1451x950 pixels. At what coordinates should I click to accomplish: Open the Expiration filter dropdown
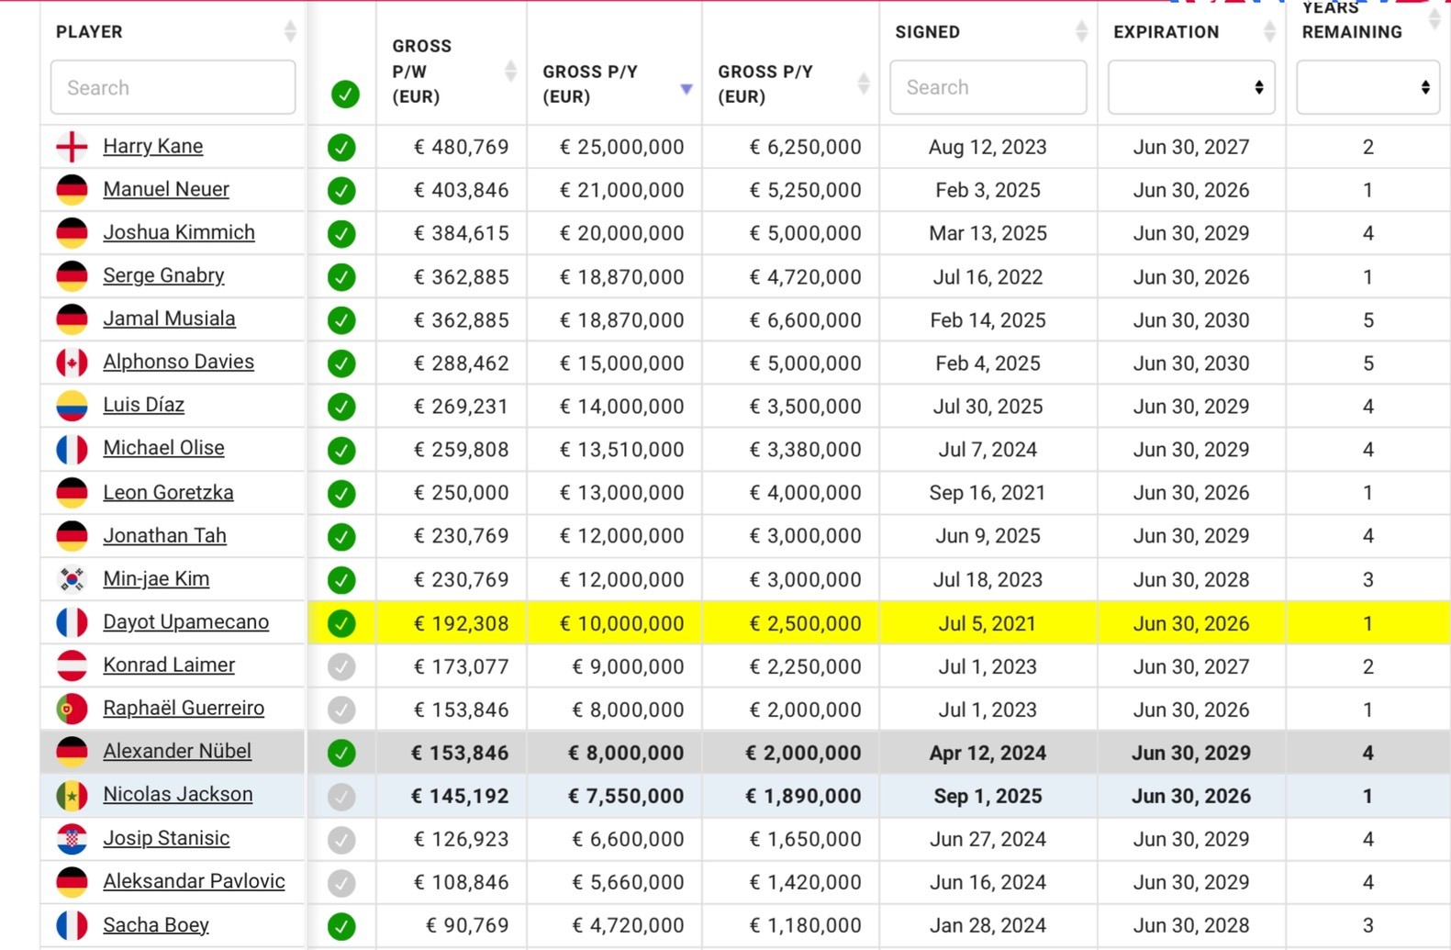coord(1190,87)
